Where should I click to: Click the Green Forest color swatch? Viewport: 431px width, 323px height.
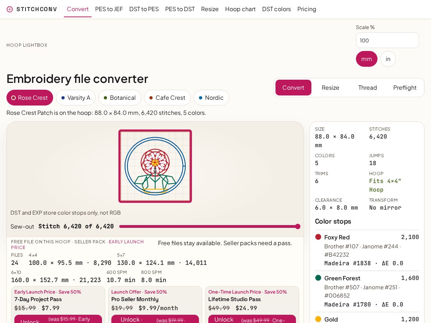click(x=318, y=278)
